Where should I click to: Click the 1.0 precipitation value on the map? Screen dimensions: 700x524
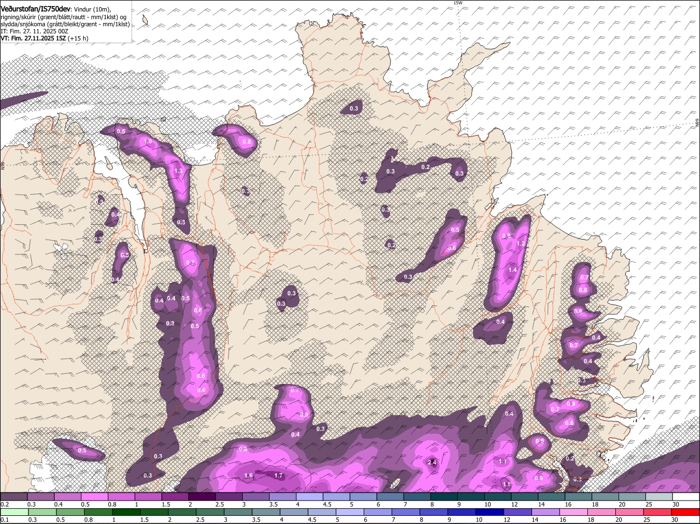pyautogui.click(x=148, y=142)
